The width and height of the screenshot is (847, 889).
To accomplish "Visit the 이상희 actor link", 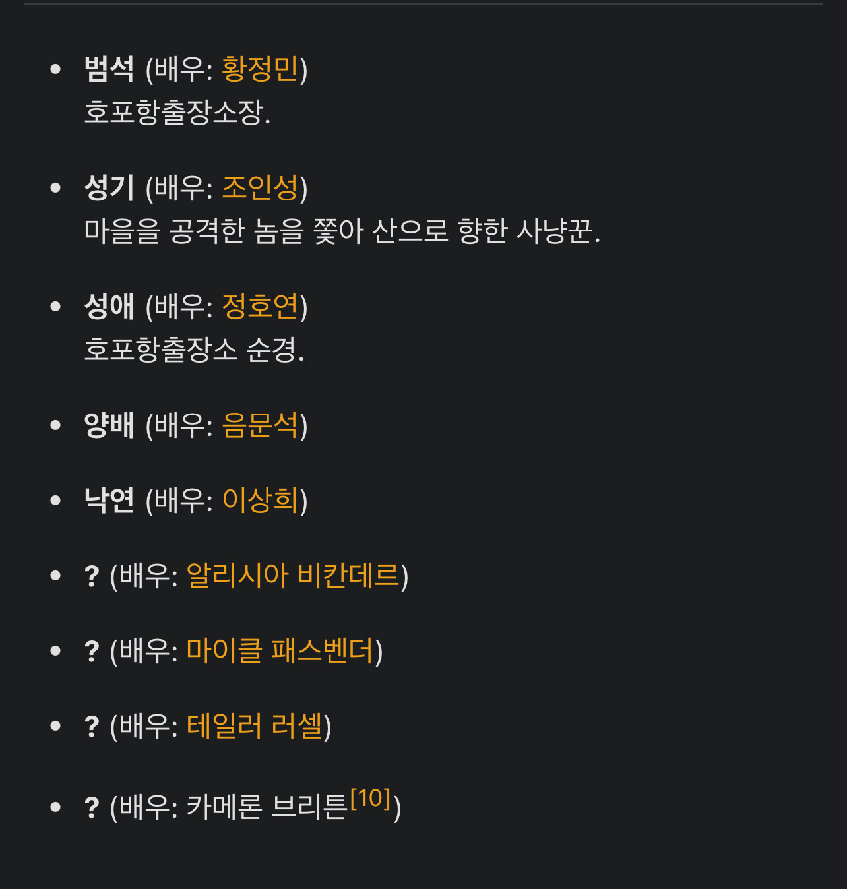I will (x=260, y=501).
